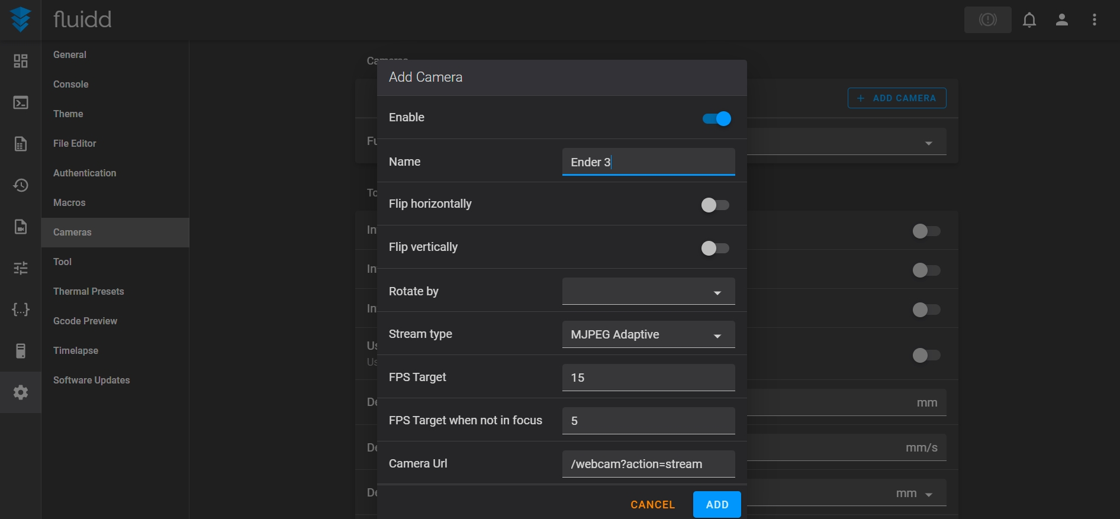Cancel the Add Camera dialog
This screenshot has width=1120, height=519.
[652, 505]
